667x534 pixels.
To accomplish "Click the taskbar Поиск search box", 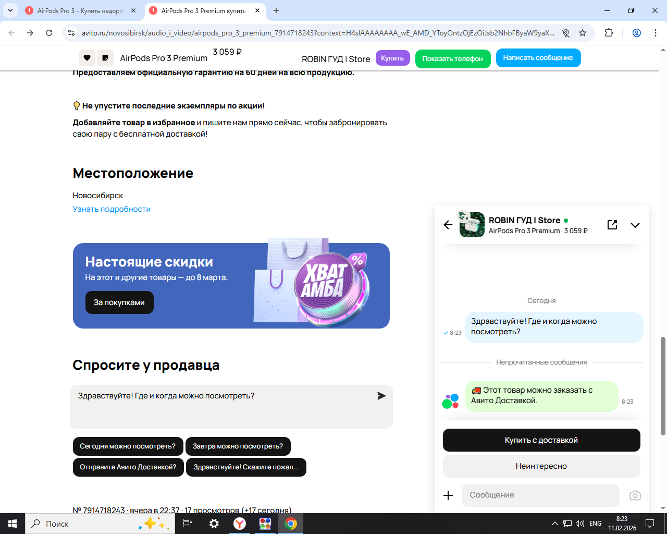I will pos(99,524).
